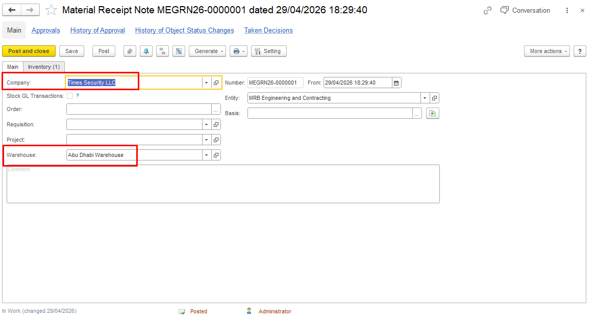Click the paperclip attach files icon
This screenshot has height=322, width=596.
(130, 51)
